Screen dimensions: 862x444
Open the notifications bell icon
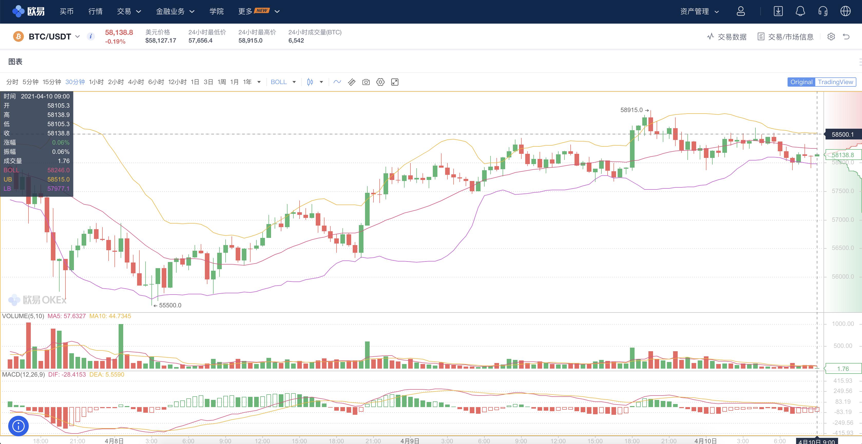pos(800,11)
